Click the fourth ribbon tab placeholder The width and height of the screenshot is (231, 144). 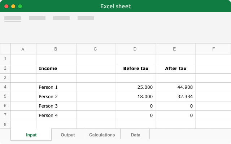pos(86,18)
